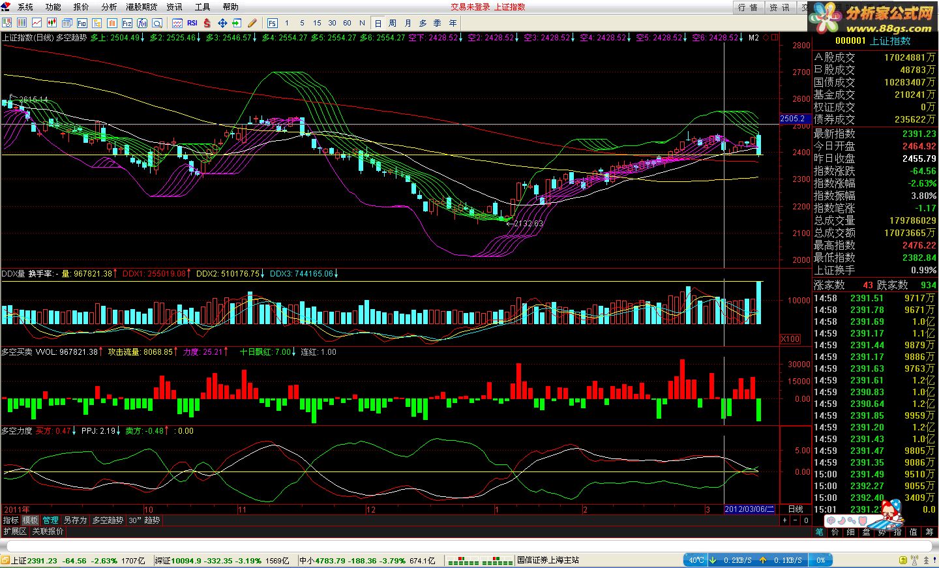The width and height of the screenshot is (939, 568).
Task: Switch to 15-minute period
Action: click(317, 23)
